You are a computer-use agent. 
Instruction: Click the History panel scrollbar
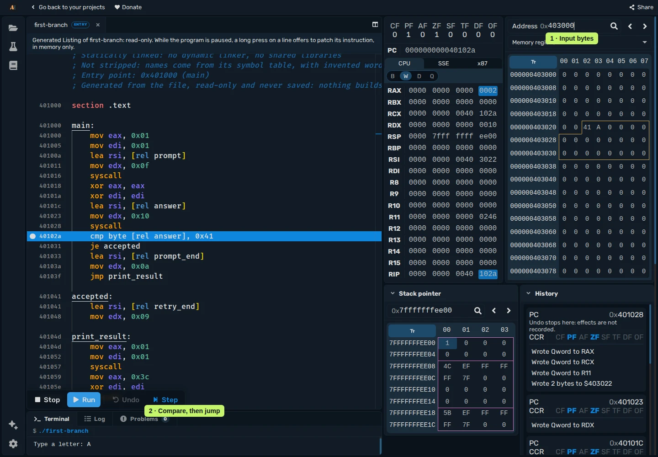650,335
